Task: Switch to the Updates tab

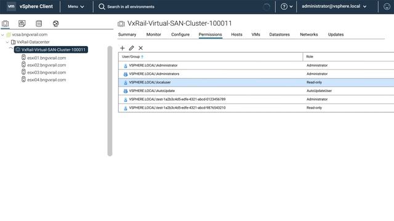Action: (336, 34)
